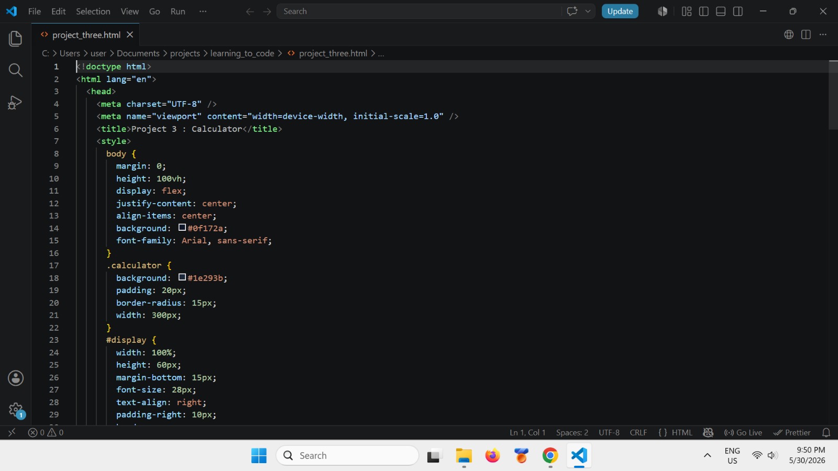The height and width of the screenshot is (471, 838).
Task: Open the Accounts menu icon
Action: point(16,378)
